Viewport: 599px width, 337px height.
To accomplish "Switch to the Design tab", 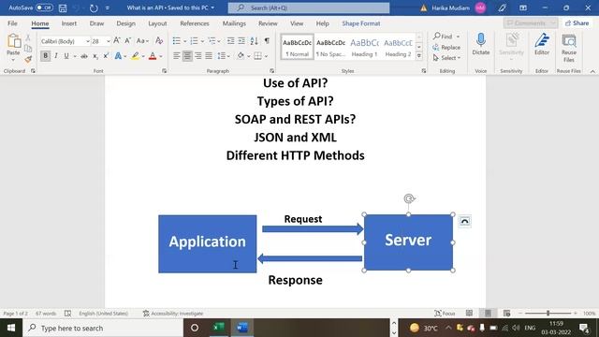I will point(125,23).
